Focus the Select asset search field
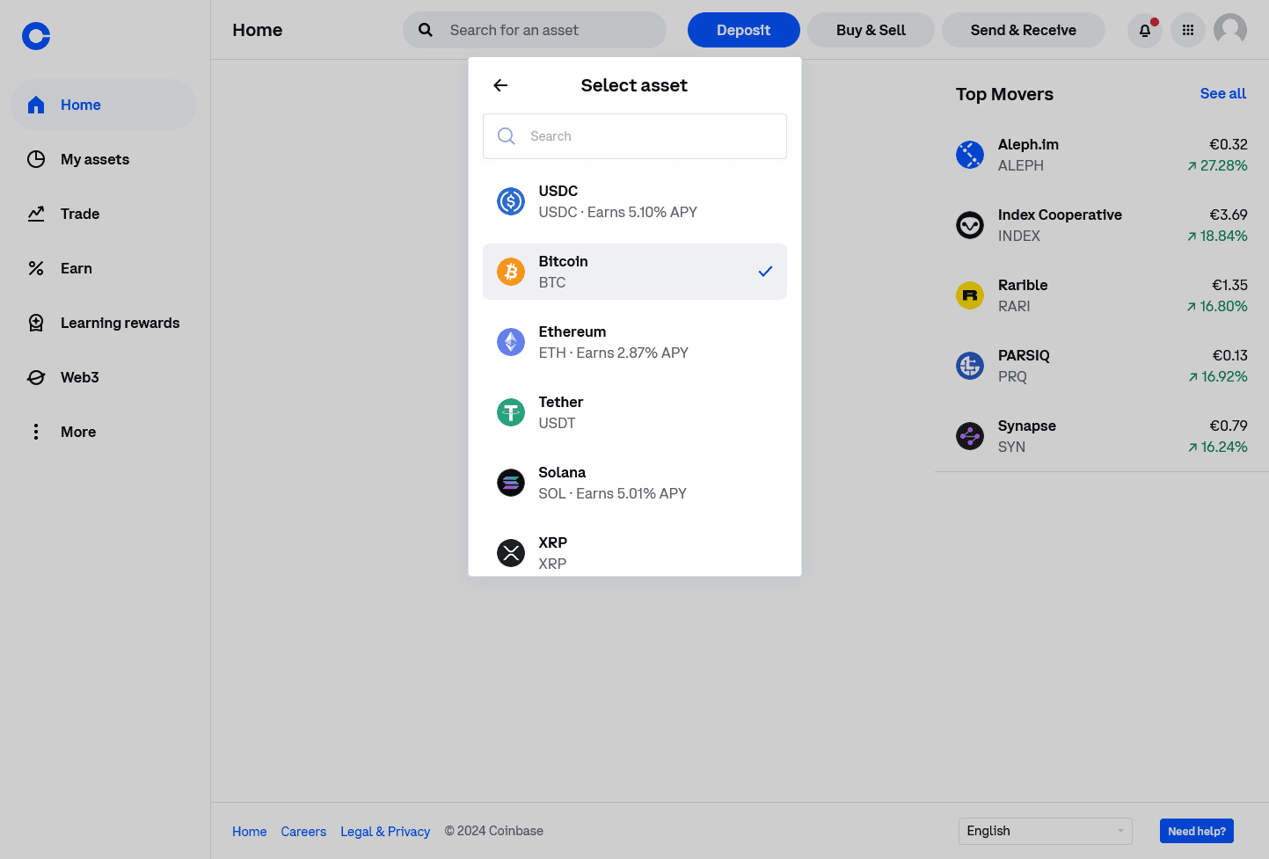The image size is (1269, 859). (635, 136)
